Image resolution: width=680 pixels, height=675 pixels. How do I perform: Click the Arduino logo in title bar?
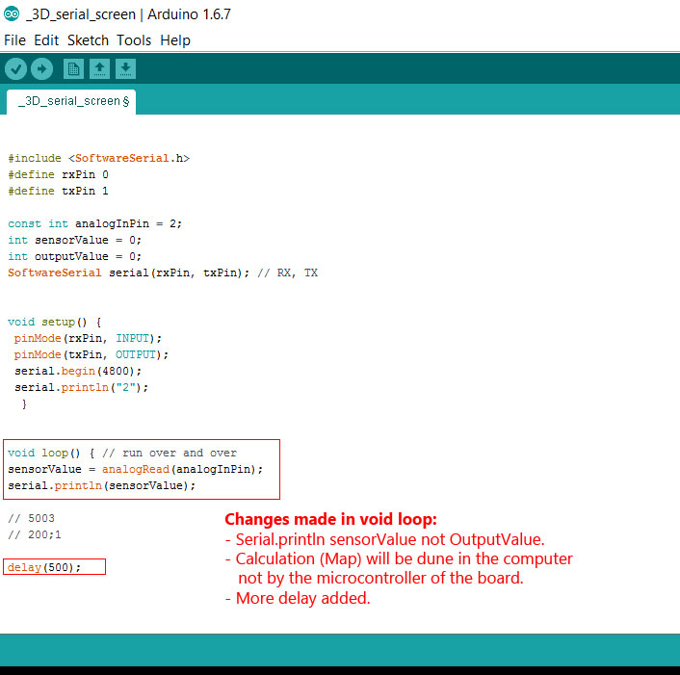coord(12,13)
